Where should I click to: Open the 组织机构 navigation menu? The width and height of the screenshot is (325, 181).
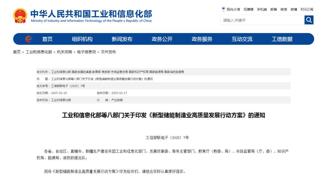[82, 39]
